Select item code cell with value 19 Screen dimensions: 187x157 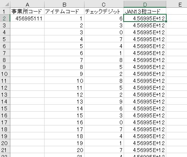coord(65,143)
